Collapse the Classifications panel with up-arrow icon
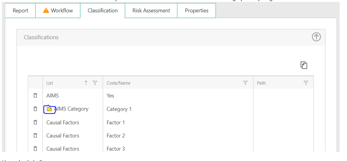The height and width of the screenshot is (161, 347). pos(316,37)
